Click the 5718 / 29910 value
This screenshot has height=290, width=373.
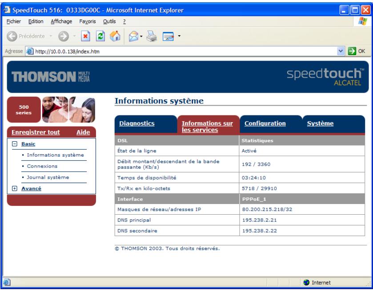tap(259, 188)
